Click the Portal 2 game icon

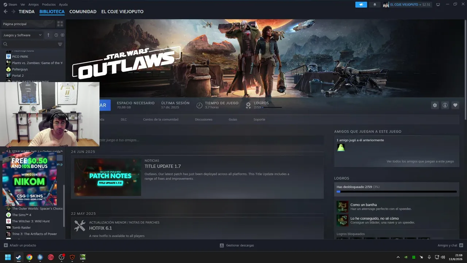pos(8,76)
